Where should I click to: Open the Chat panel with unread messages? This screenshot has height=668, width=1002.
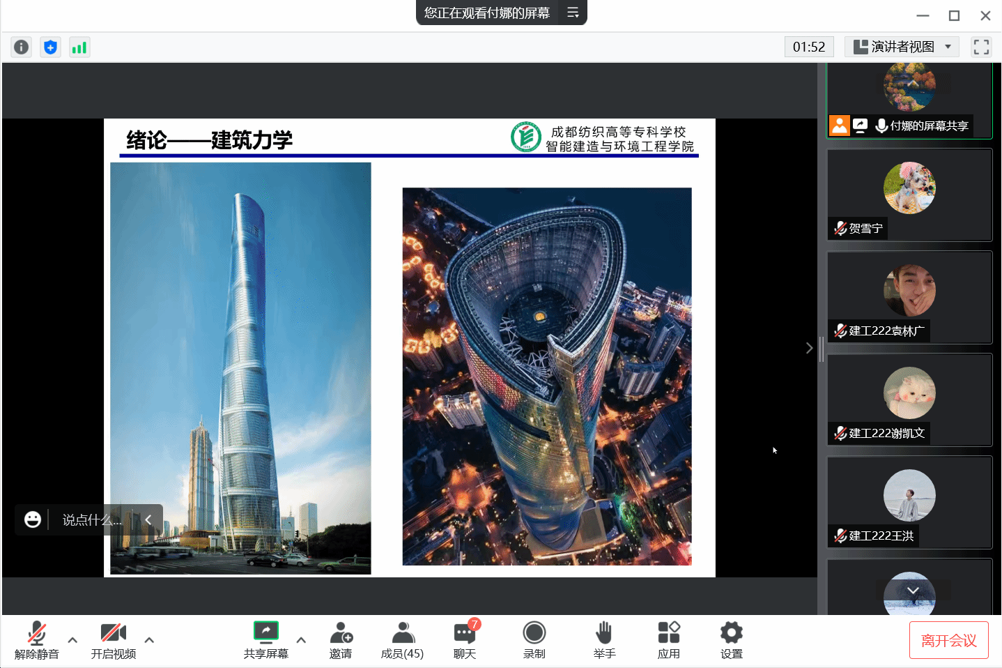(x=465, y=640)
